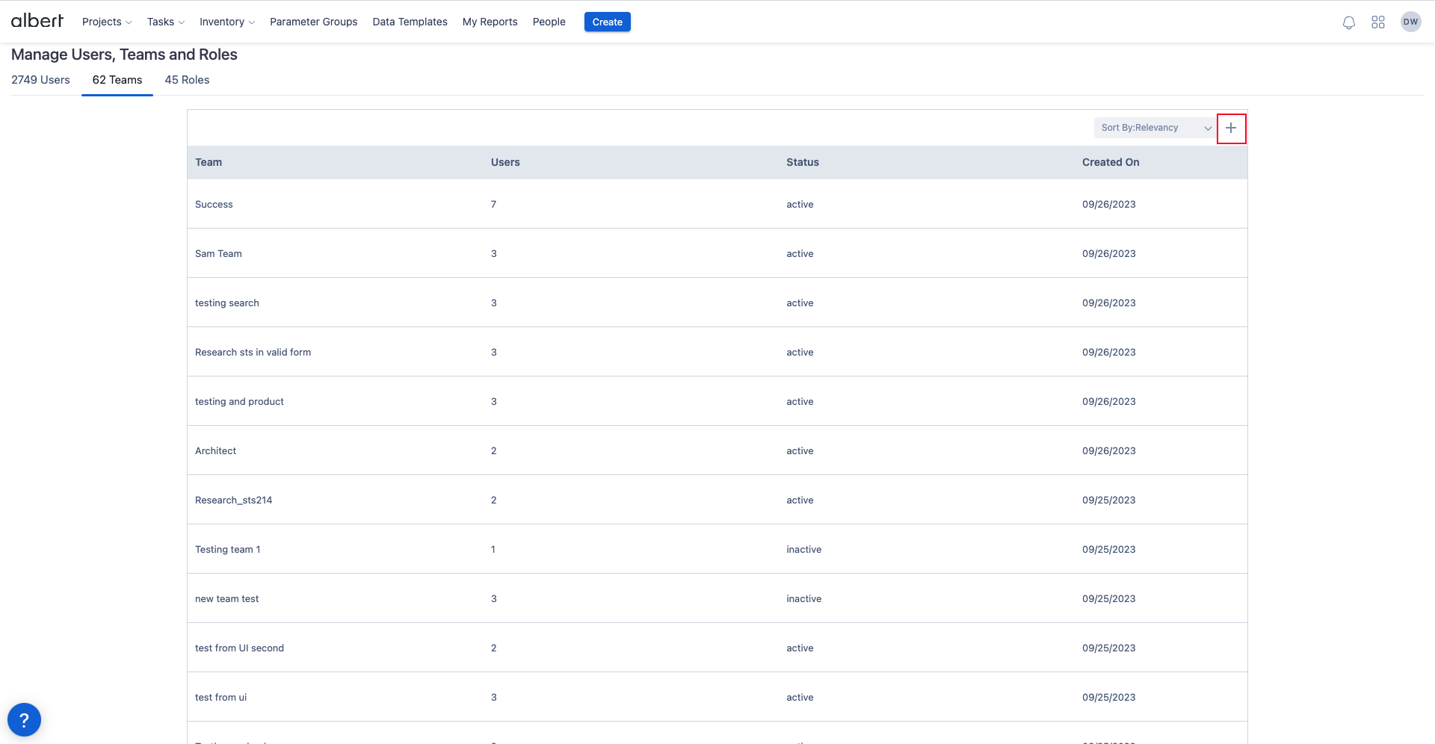This screenshot has height=744, width=1435.
Task: Select the Architect team row
Action: (215, 451)
